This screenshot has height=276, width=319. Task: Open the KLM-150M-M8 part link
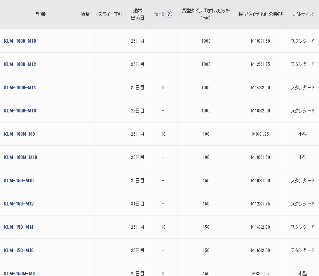(x=19, y=273)
